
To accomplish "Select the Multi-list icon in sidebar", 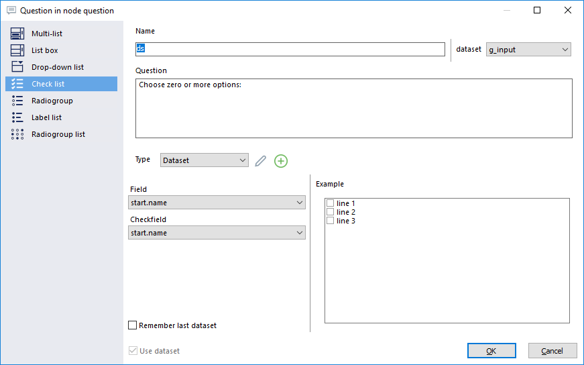I will coord(17,34).
